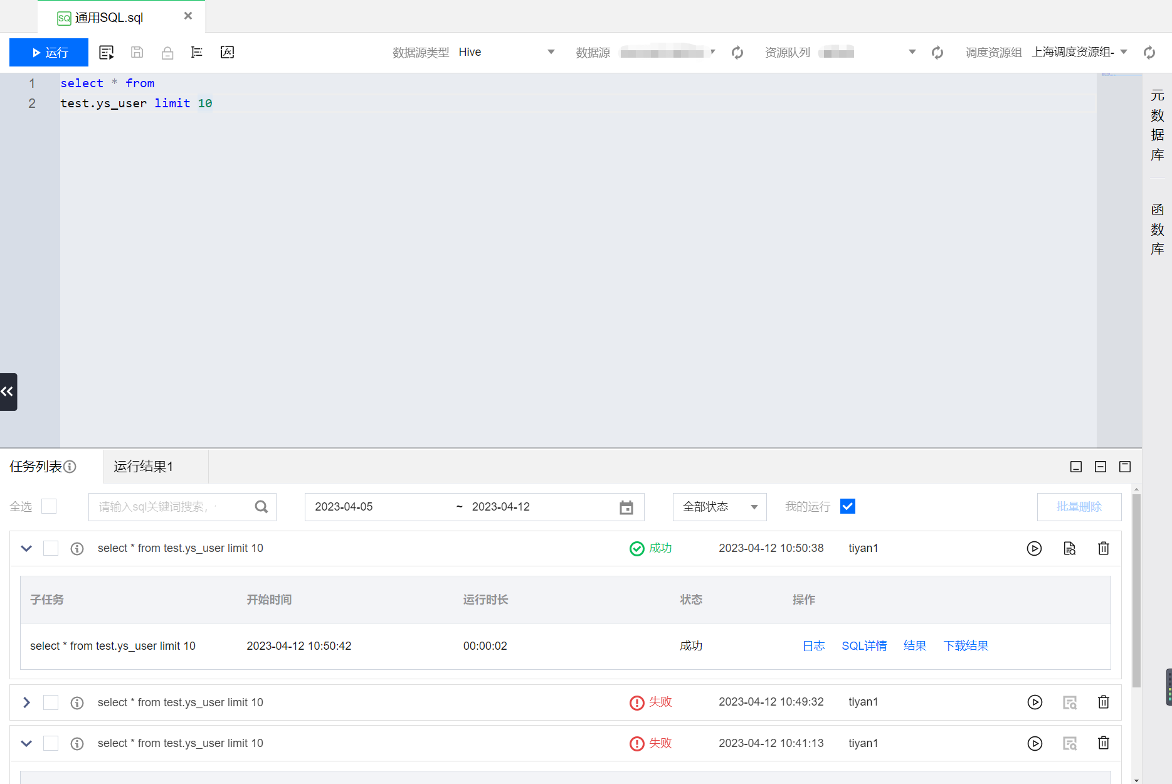1172x784 pixels.
Task: Switch to the 运行结果1 tab
Action: (x=144, y=467)
